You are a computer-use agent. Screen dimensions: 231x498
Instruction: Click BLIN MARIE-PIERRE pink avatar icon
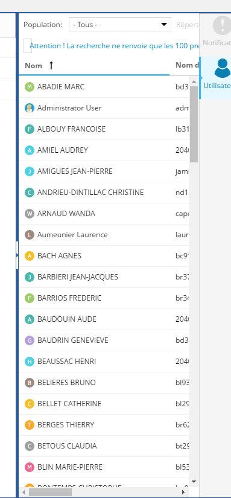[30, 467]
